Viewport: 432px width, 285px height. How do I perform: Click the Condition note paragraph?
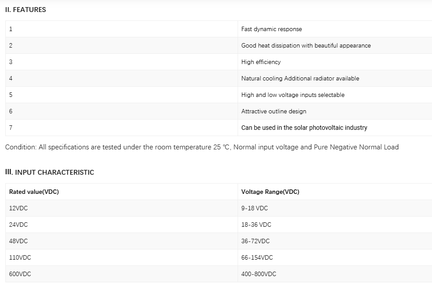(x=202, y=147)
